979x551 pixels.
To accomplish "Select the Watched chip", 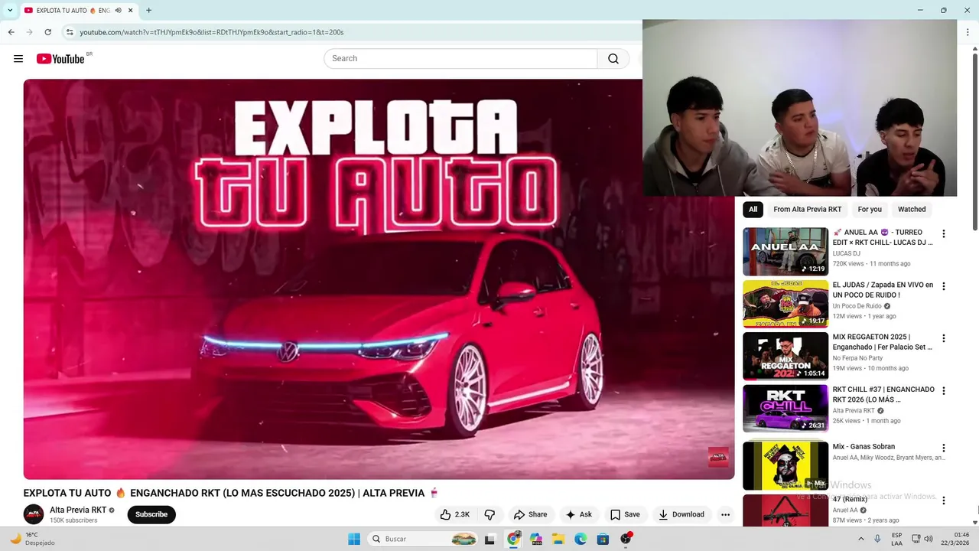I will pyautogui.click(x=912, y=210).
